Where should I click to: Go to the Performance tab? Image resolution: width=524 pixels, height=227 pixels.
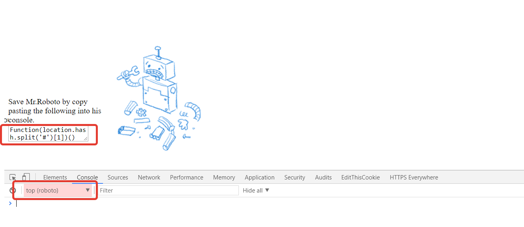tap(187, 177)
